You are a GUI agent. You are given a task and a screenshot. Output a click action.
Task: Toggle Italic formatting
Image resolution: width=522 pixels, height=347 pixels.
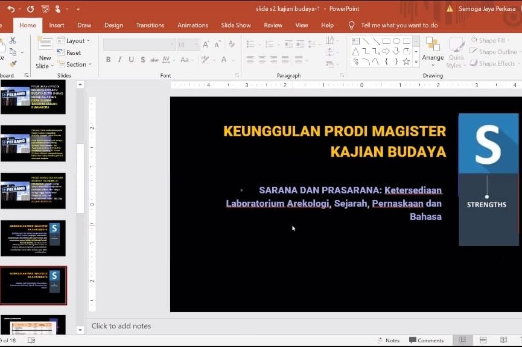click(120, 60)
